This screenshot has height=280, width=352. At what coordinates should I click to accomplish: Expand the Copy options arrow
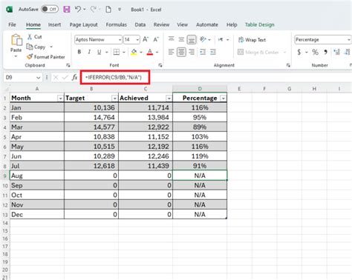51,47
